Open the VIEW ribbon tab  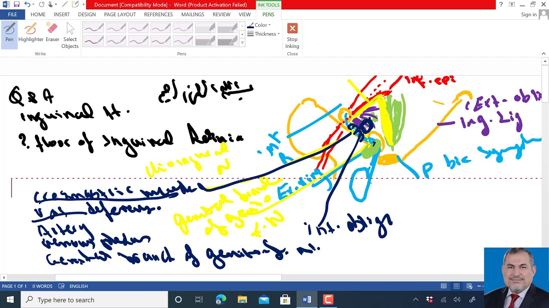(x=244, y=15)
